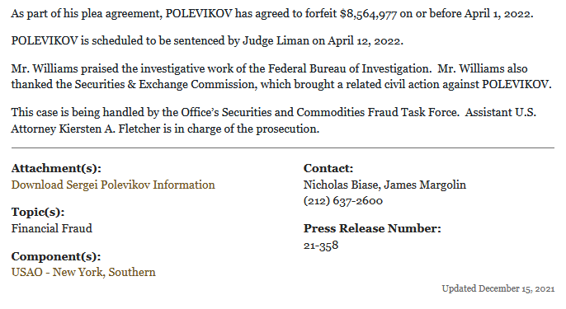Click the sentencing date April 12, 2022
This screenshot has height=309, width=566.
[x=364, y=41]
